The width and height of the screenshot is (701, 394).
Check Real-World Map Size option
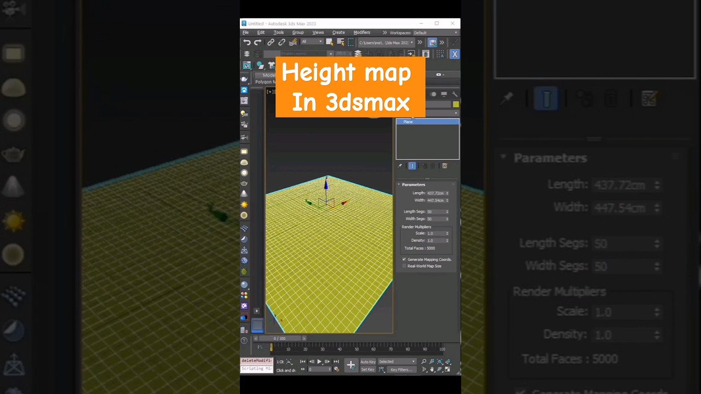[404, 266]
